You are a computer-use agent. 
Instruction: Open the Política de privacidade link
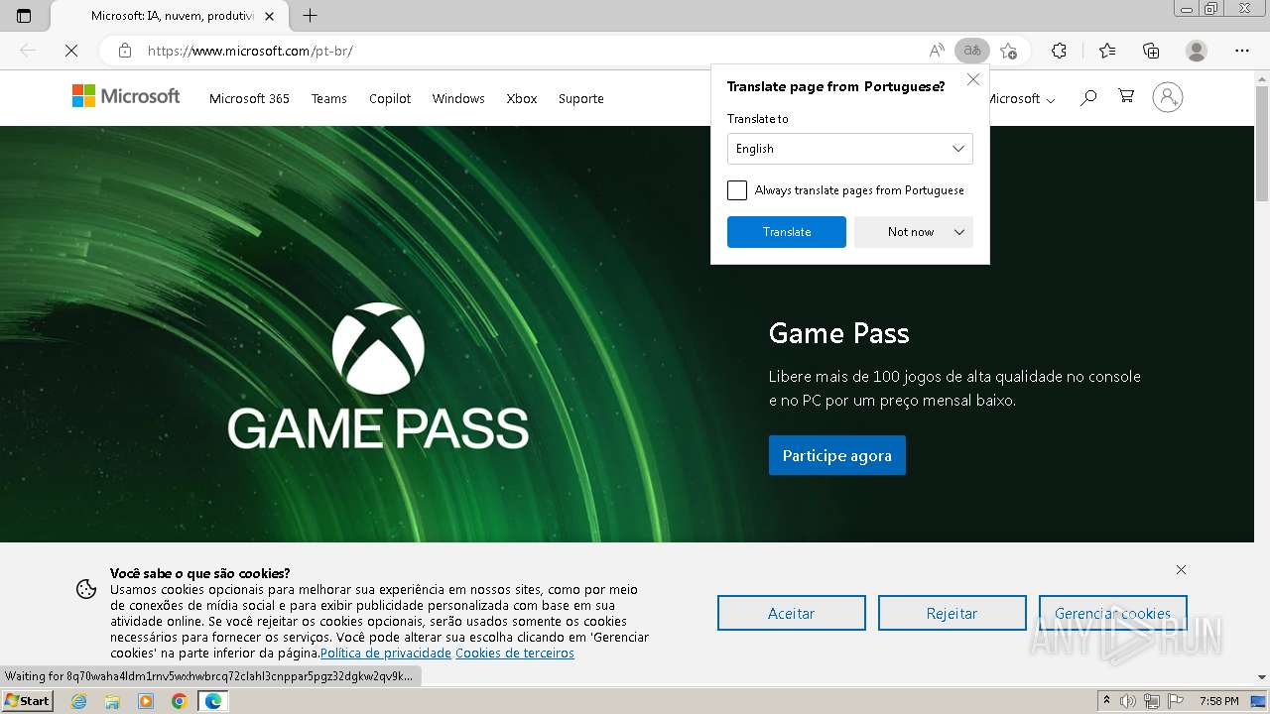(386, 654)
